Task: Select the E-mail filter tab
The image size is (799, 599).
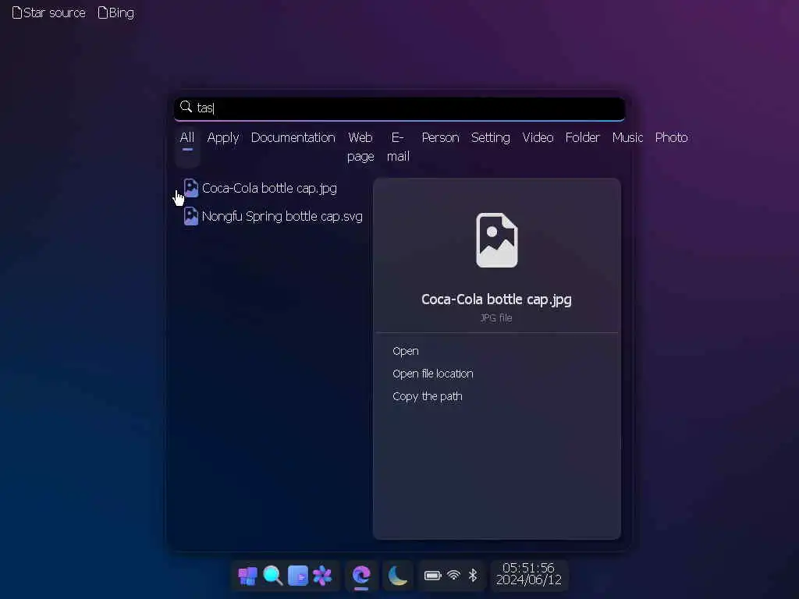Action: [398, 147]
